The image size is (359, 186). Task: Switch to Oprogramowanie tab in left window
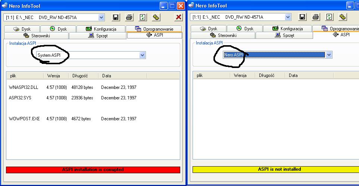154,29
